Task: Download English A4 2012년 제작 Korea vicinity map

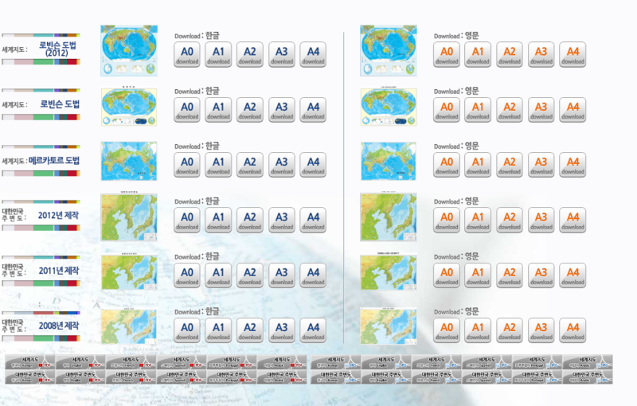Action: click(573, 220)
